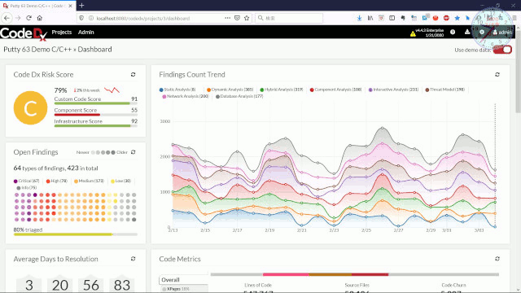Open the settings gear in header
The image size is (521, 293).
point(482,33)
